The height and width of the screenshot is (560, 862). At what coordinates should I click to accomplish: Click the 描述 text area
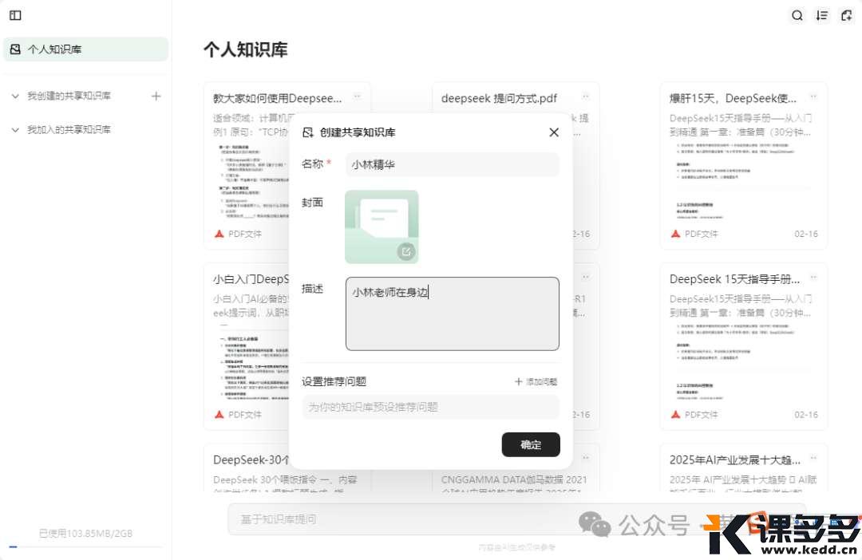[x=453, y=314]
